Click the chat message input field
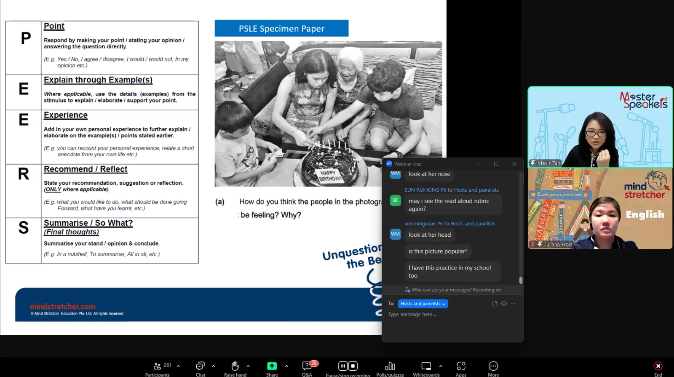Image resolution: width=674 pixels, height=377 pixels. 452,315
